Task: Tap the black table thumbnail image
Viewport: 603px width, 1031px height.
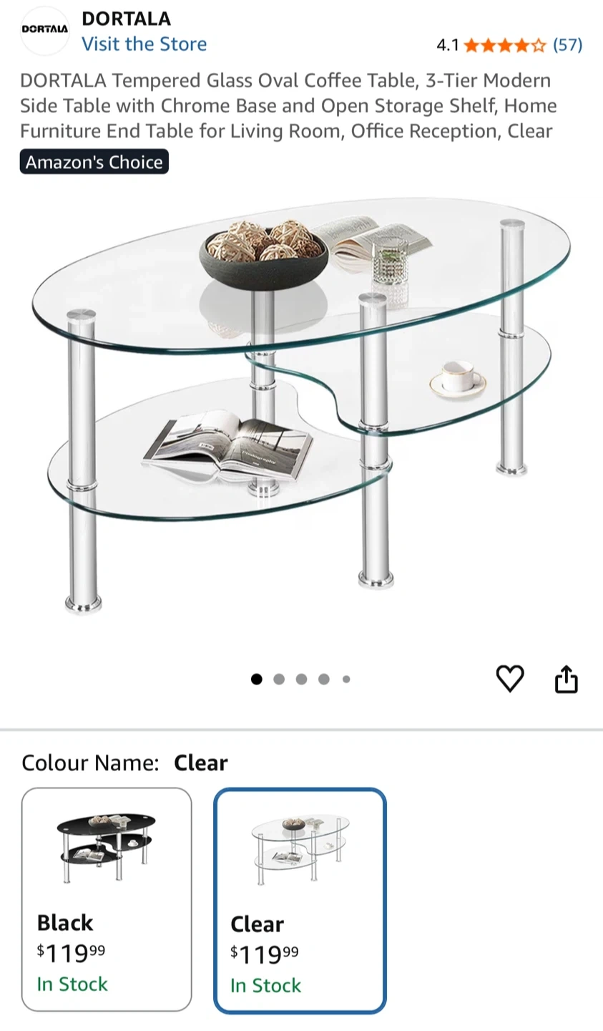Action: tap(106, 848)
